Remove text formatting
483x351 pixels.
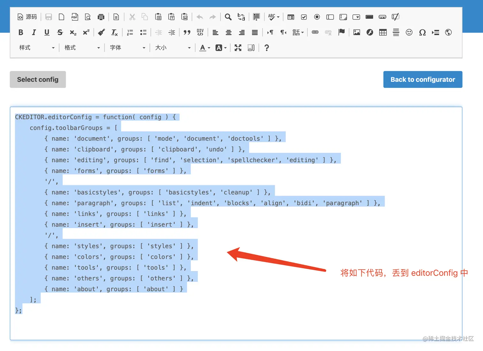tap(114, 32)
